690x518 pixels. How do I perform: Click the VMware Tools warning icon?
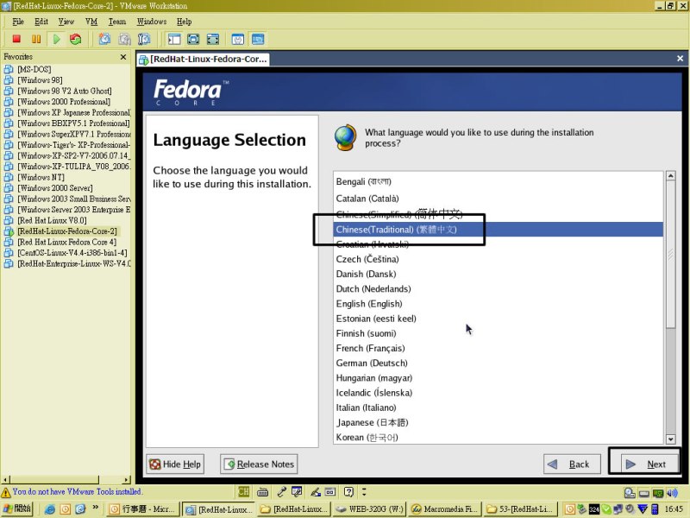pos(6,492)
